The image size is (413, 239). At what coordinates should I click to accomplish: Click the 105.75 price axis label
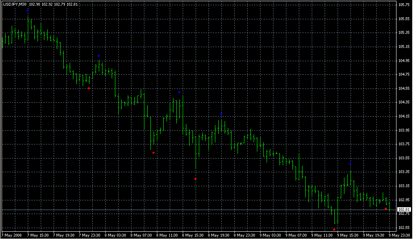(404, 5)
